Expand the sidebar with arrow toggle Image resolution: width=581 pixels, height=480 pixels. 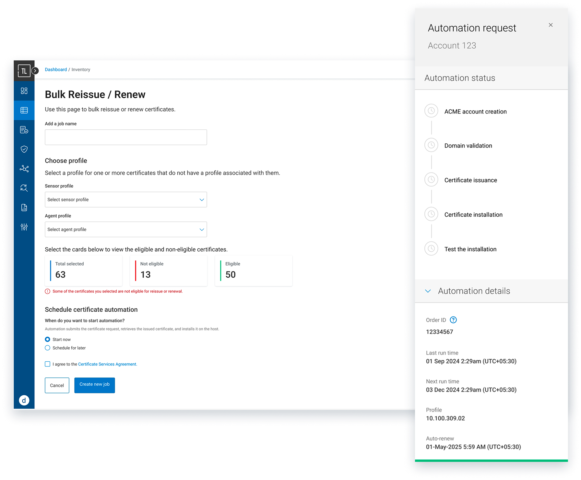coord(35,71)
